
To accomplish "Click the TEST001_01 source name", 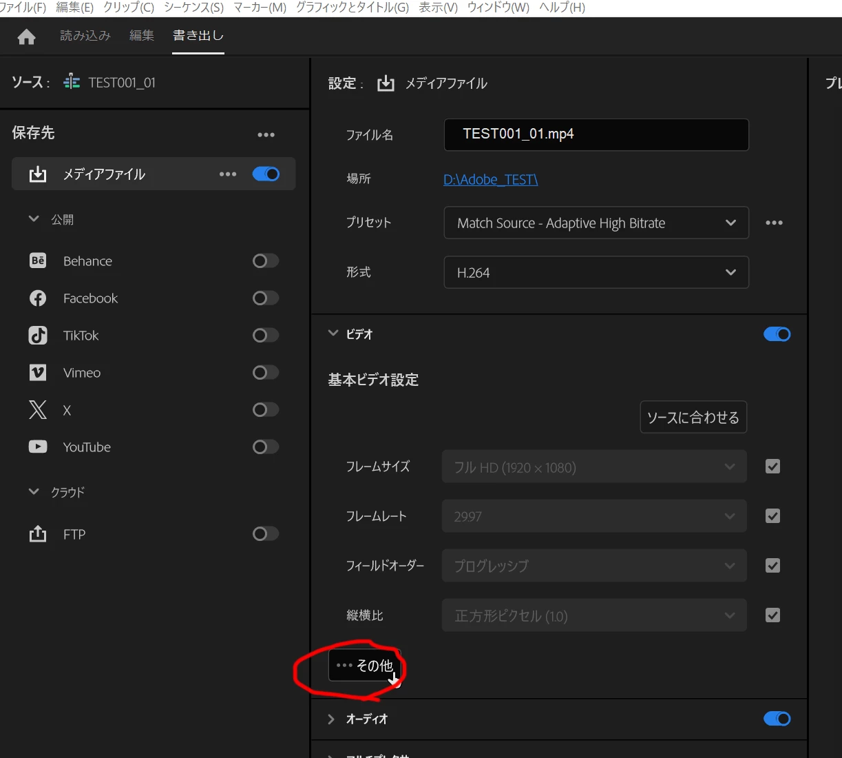I will [122, 83].
